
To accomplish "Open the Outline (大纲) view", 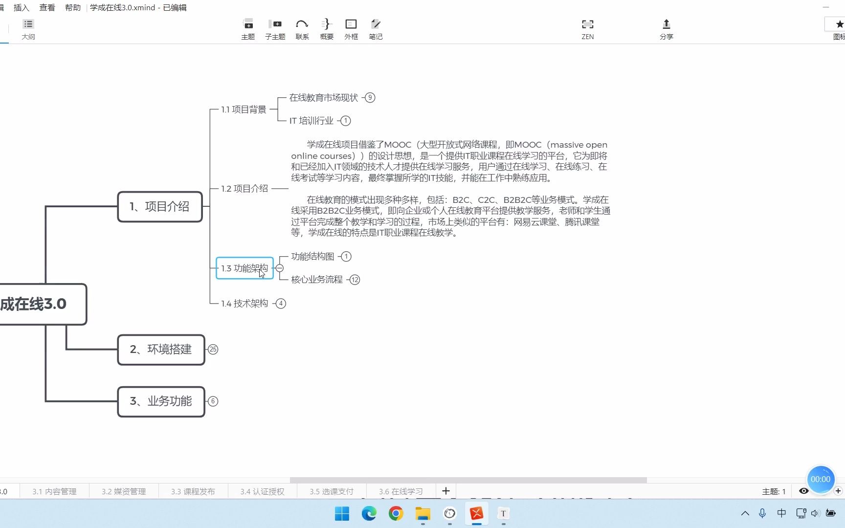I will click(28, 29).
